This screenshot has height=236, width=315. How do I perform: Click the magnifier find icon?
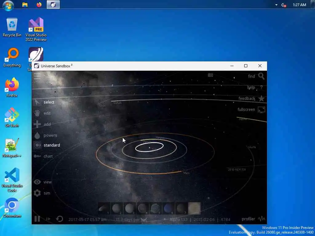[x=261, y=76]
